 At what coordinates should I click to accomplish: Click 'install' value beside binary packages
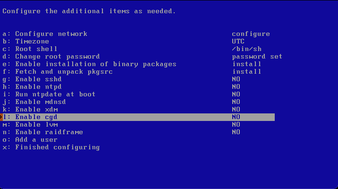247,64
